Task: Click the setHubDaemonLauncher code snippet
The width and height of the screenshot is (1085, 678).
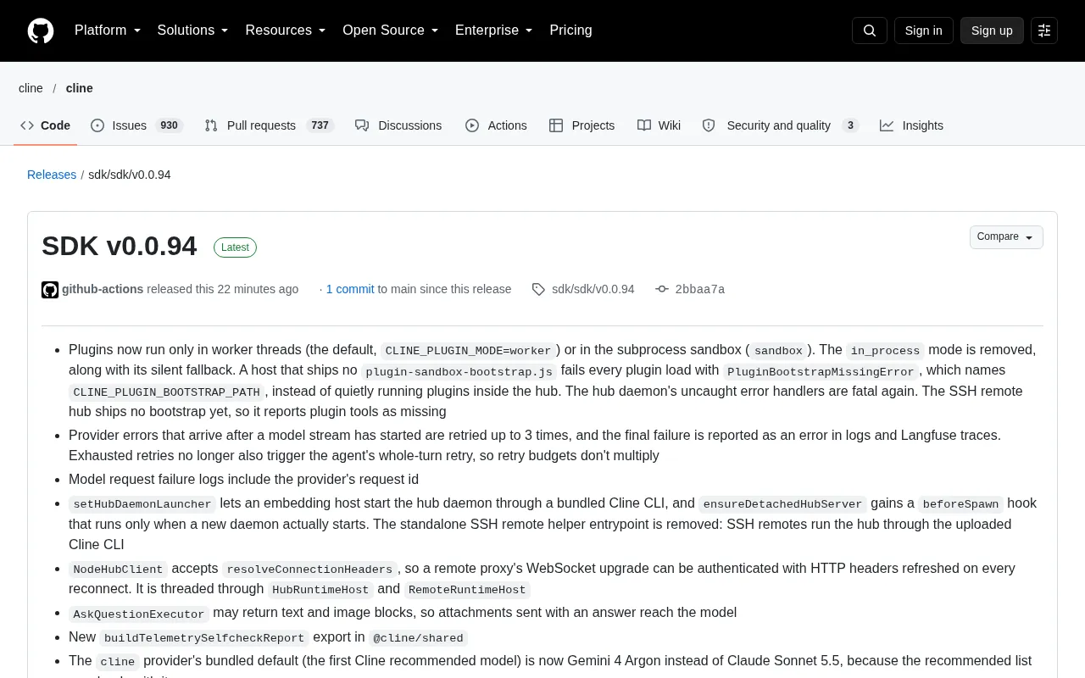Action: (x=142, y=504)
